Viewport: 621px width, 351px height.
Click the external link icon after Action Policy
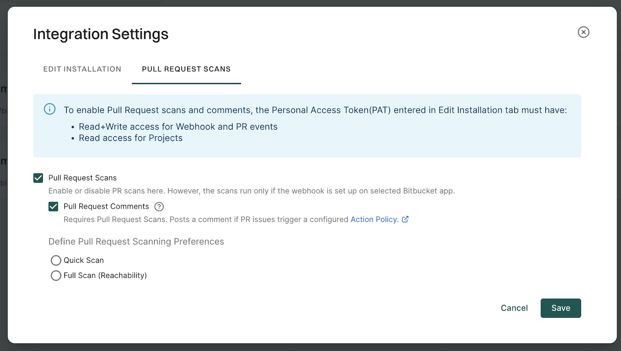click(406, 219)
